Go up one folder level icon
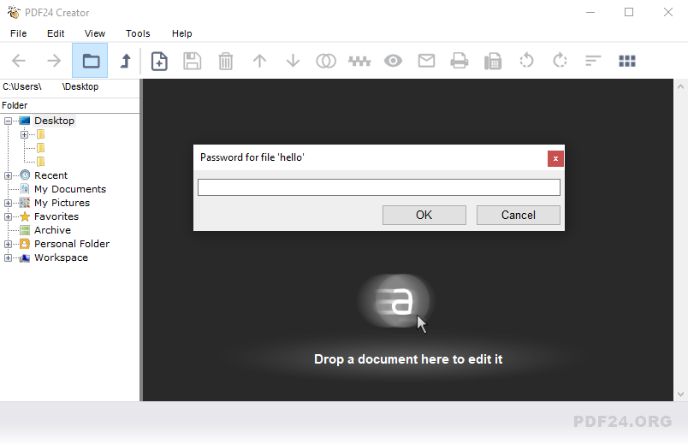Screen dimensions: 688x444 pos(126,61)
